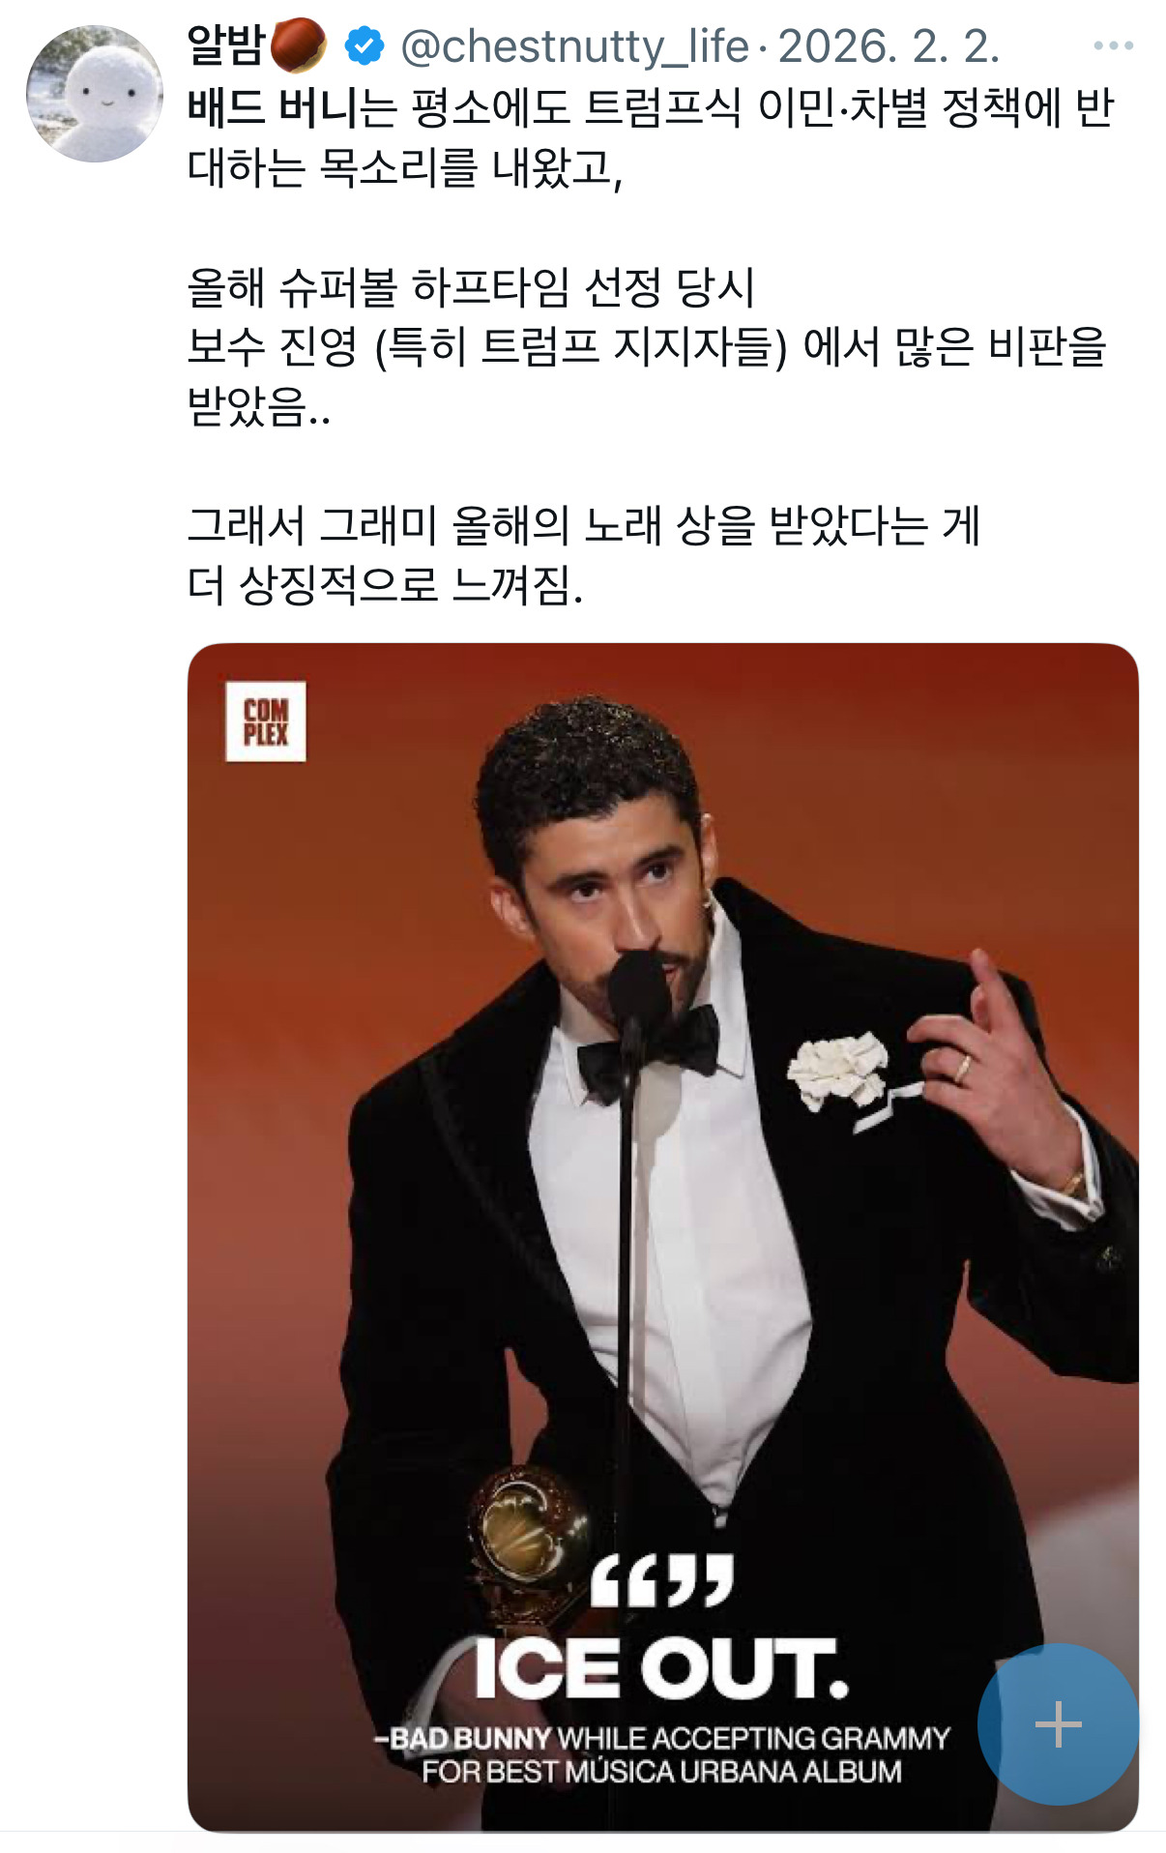Open the snowman profile avatar
This screenshot has height=1853, width=1166.
tap(95, 94)
